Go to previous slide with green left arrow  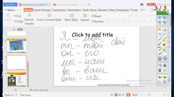(x=160, y=77)
